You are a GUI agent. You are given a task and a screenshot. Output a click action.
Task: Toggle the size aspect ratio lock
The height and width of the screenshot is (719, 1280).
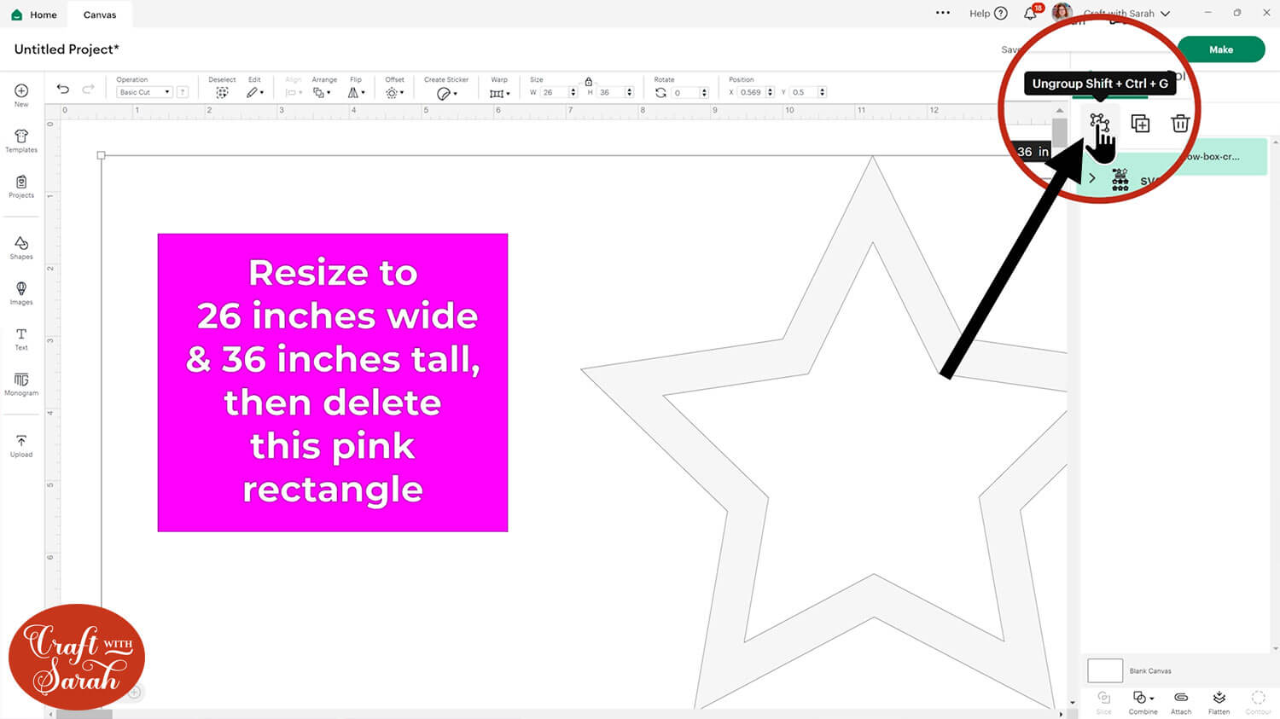pos(588,81)
